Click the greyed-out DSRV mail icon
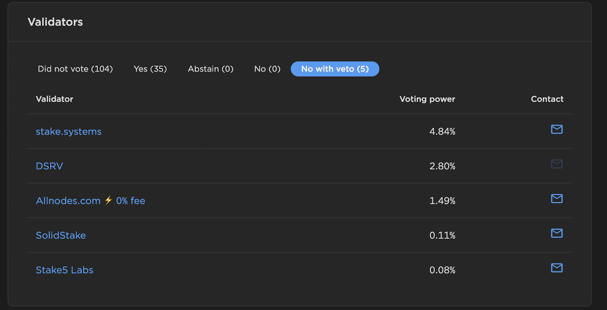Image resolution: width=607 pixels, height=310 pixels. coord(557,164)
